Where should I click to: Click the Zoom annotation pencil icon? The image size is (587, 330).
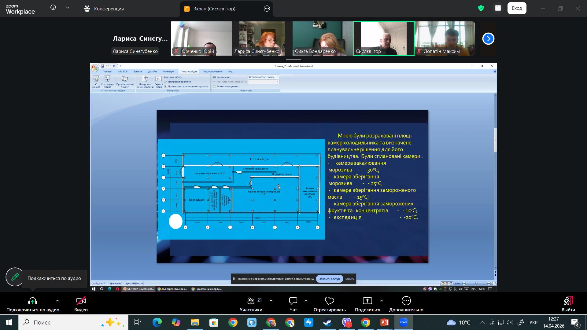point(15,277)
